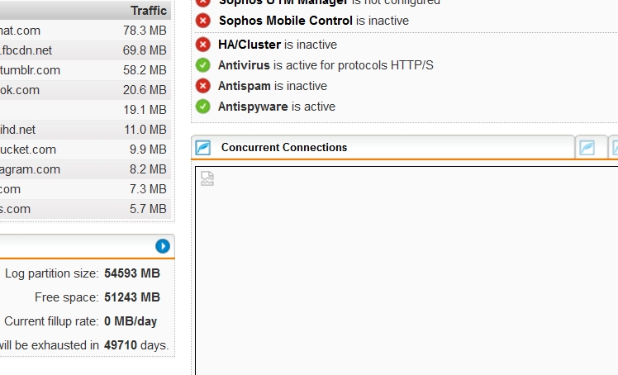Click the red status icon beside Sophos Mobile Control

click(x=203, y=21)
